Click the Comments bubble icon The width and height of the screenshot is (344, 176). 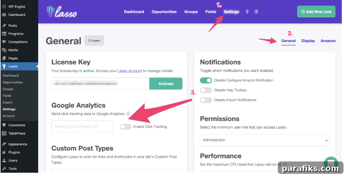tap(4, 125)
